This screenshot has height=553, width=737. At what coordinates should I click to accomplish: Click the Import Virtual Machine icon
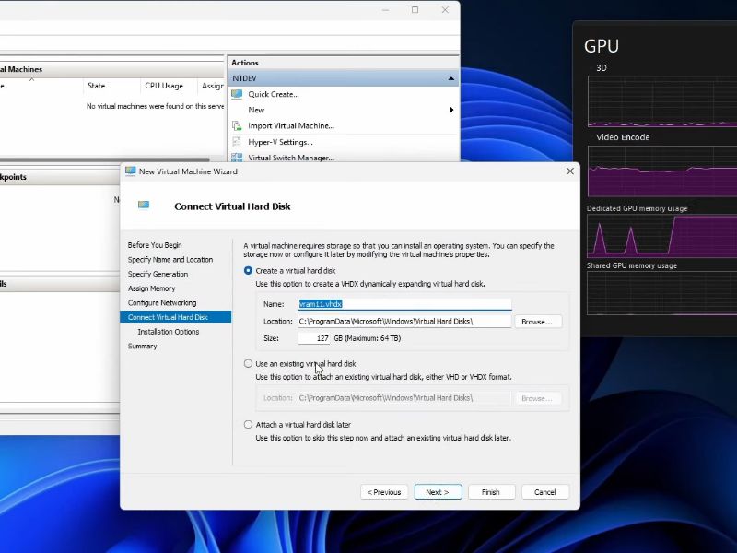tap(237, 125)
